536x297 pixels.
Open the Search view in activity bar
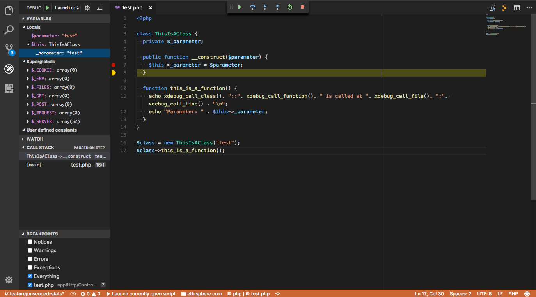(9, 30)
